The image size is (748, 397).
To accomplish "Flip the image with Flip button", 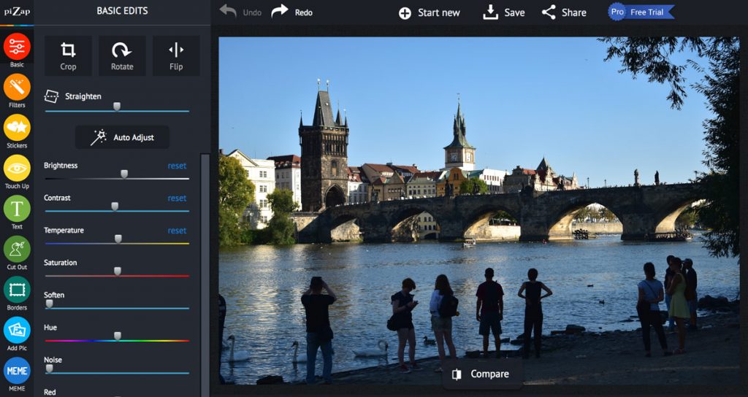I will pyautogui.click(x=176, y=56).
